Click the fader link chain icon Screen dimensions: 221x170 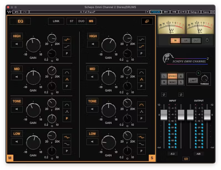tap(186, 159)
